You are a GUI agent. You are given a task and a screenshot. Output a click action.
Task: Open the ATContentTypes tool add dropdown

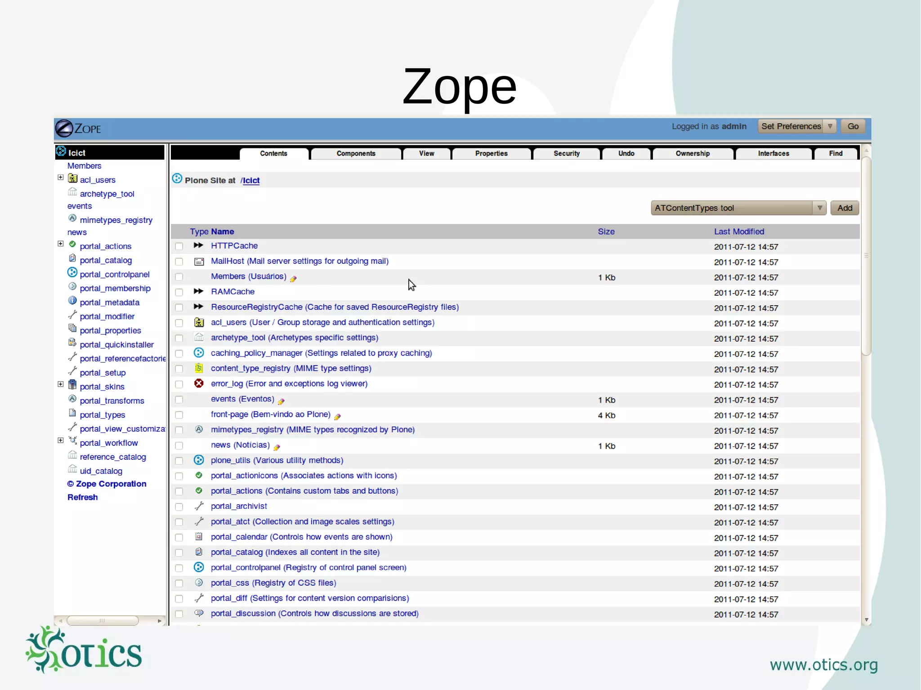click(x=738, y=208)
